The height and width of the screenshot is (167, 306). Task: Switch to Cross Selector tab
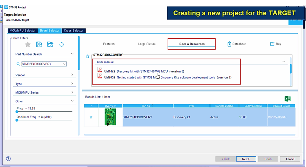pyautogui.click(x=74, y=31)
